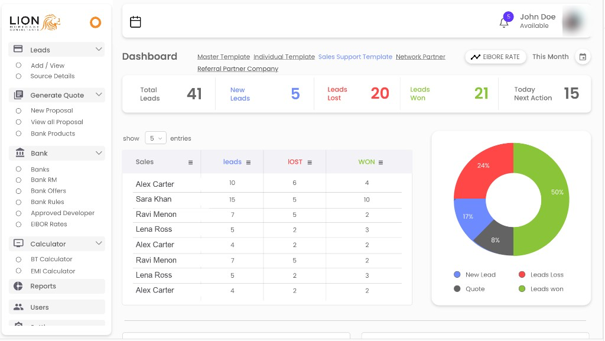Select New Proposal radio option
Viewport: 605px width, 341px height.
point(18,111)
